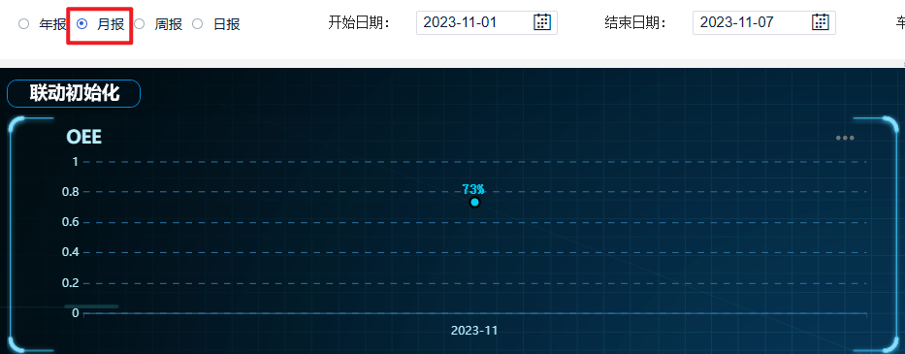The image size is (905, 354).
Task: Click the 0.6 y-axis value
Action: [70, 222]
